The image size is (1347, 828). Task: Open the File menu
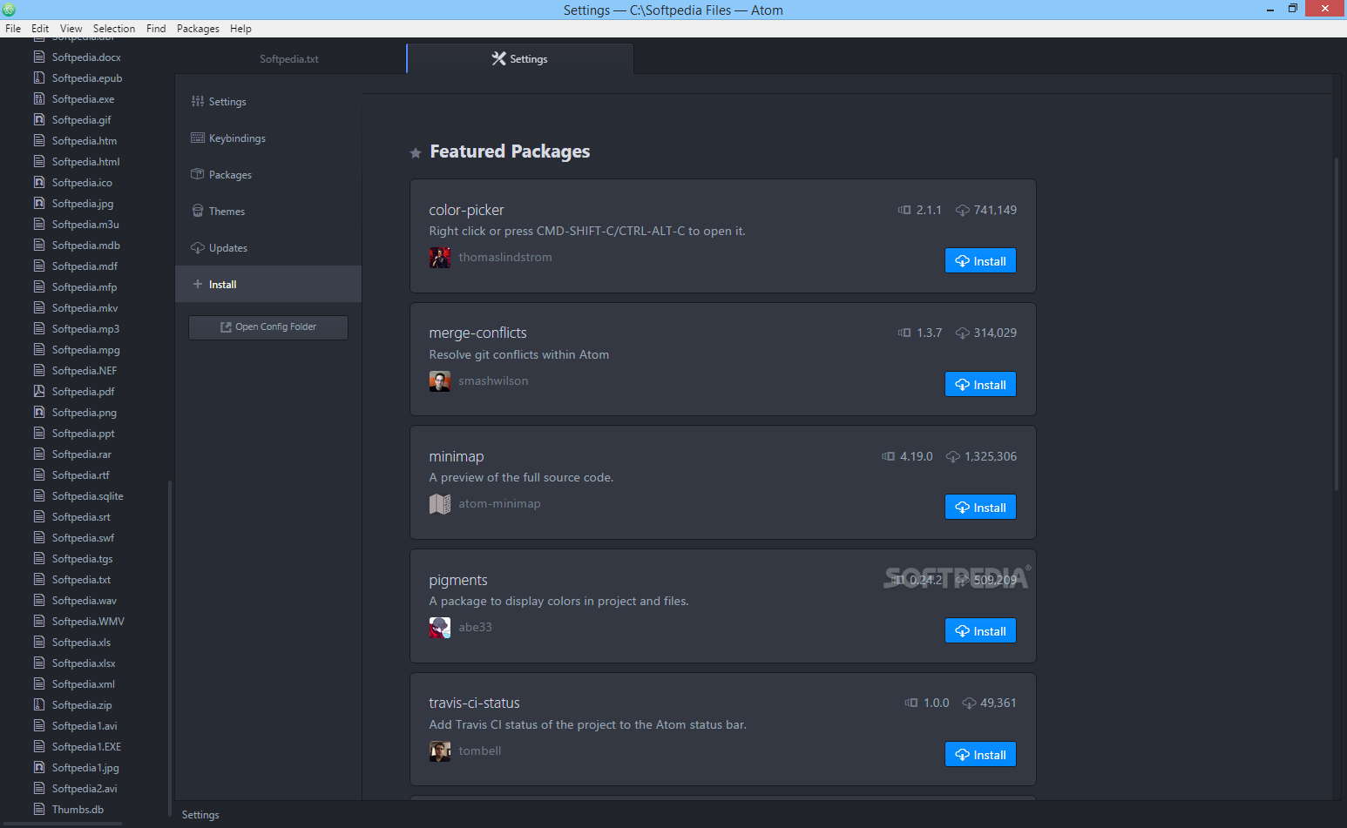(13, 29)
